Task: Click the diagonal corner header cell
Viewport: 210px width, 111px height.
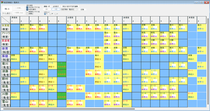Action: (x=6, y=20)
